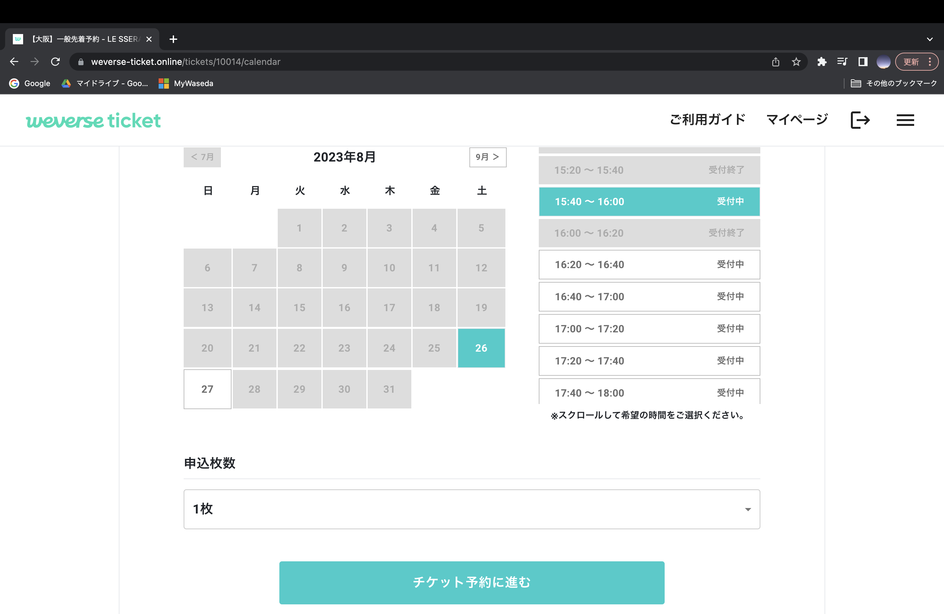Open the マイページ menu item
Image resolution: width=944 pixels, height=614 pixels.
[797, 119]
